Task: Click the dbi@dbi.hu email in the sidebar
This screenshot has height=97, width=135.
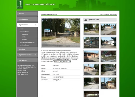Action: point(25,72)
